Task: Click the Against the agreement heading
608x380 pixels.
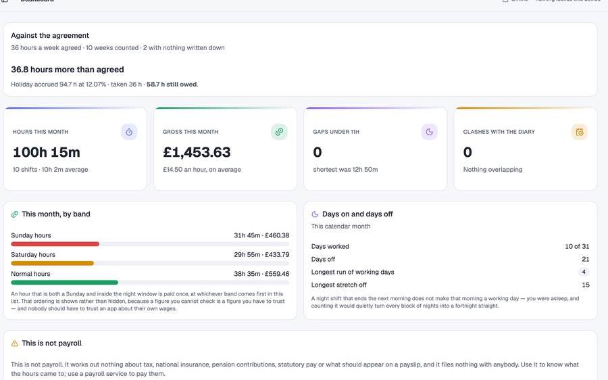Action: [50, 35]
